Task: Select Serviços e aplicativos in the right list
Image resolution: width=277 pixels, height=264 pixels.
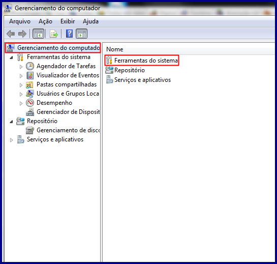Action: pyautogui.click(x=142, y=80)
